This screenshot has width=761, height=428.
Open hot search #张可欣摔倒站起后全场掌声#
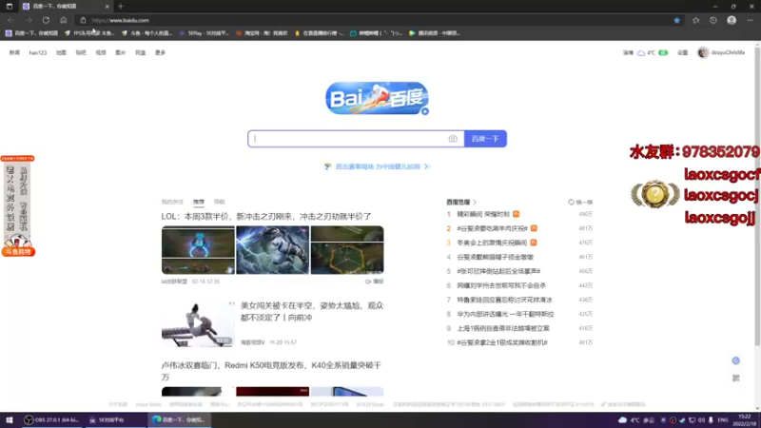498,271
